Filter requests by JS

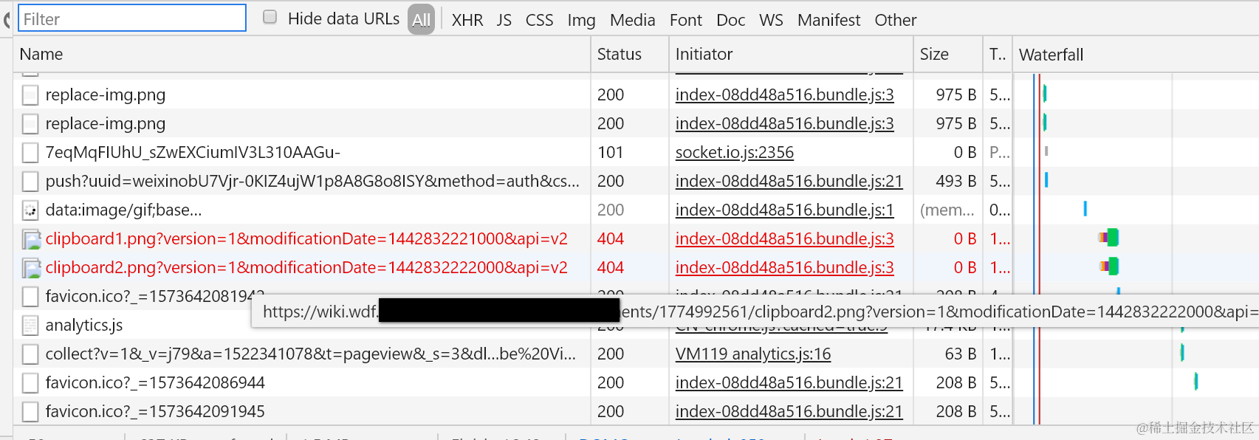pyautogui.click(x=504, y=20)
